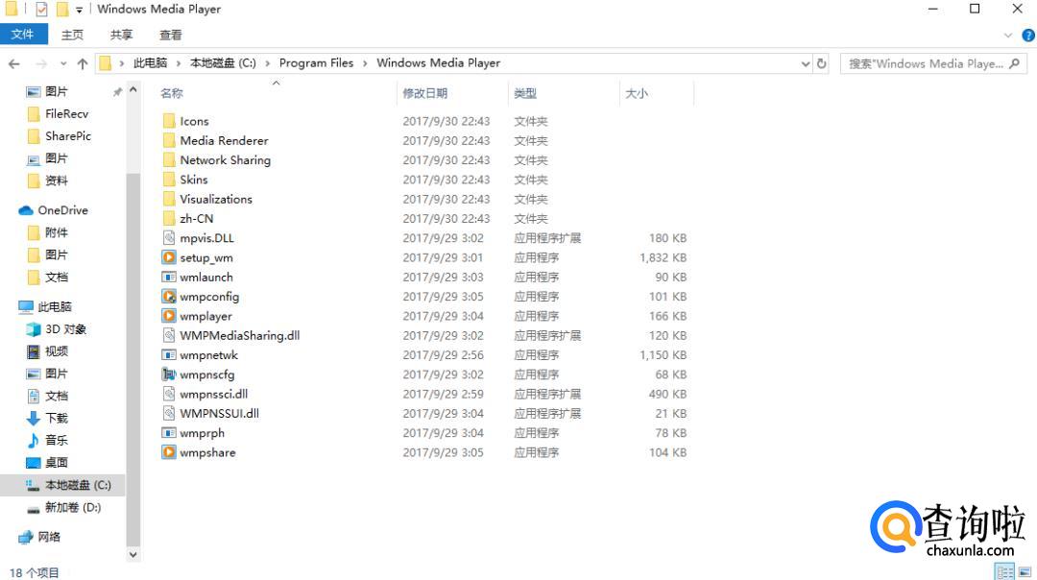Go up one folder level
1037x580 pixels.
[x=82, y=63]
